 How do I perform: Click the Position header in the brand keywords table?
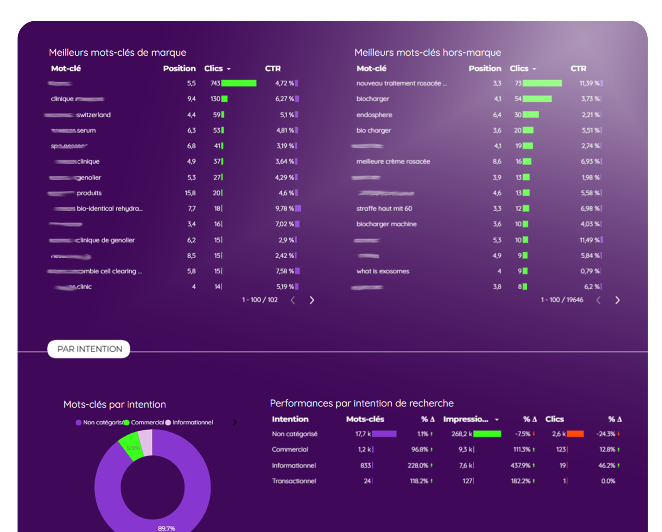pos(179,68)
